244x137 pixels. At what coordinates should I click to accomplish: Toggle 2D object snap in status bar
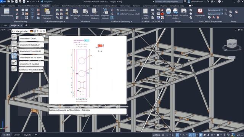click(194, 135)
